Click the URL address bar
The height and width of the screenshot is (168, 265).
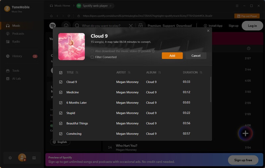[x=147, y=16]
